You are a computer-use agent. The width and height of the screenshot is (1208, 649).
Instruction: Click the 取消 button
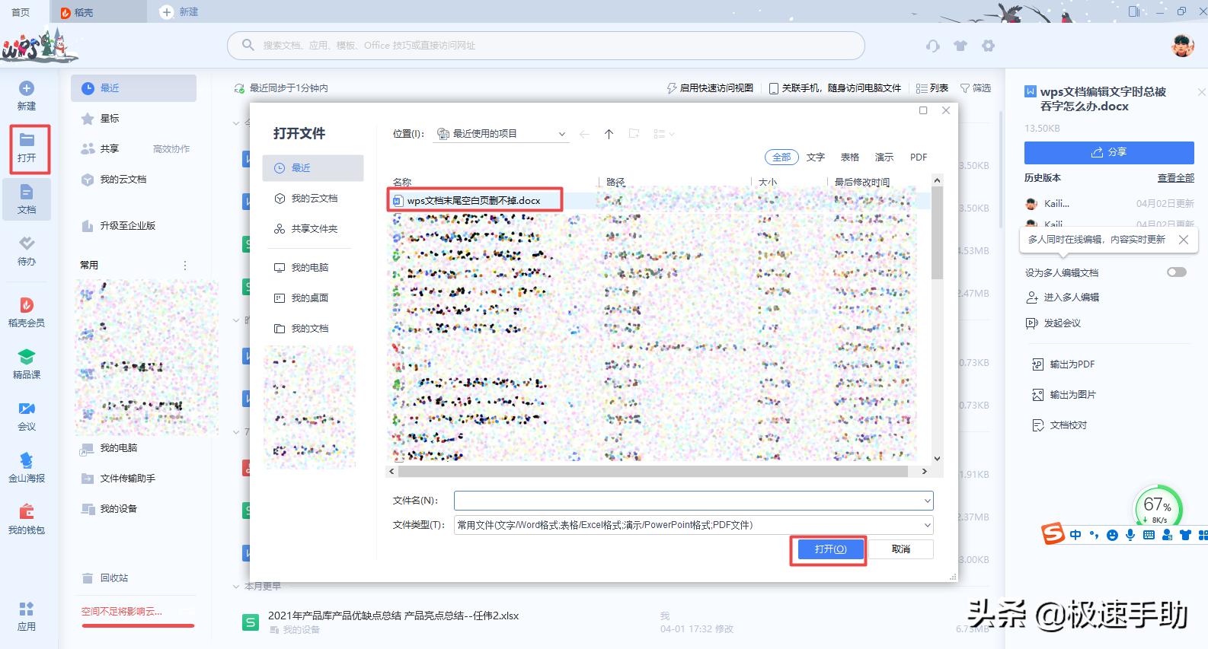coord(901,549)
